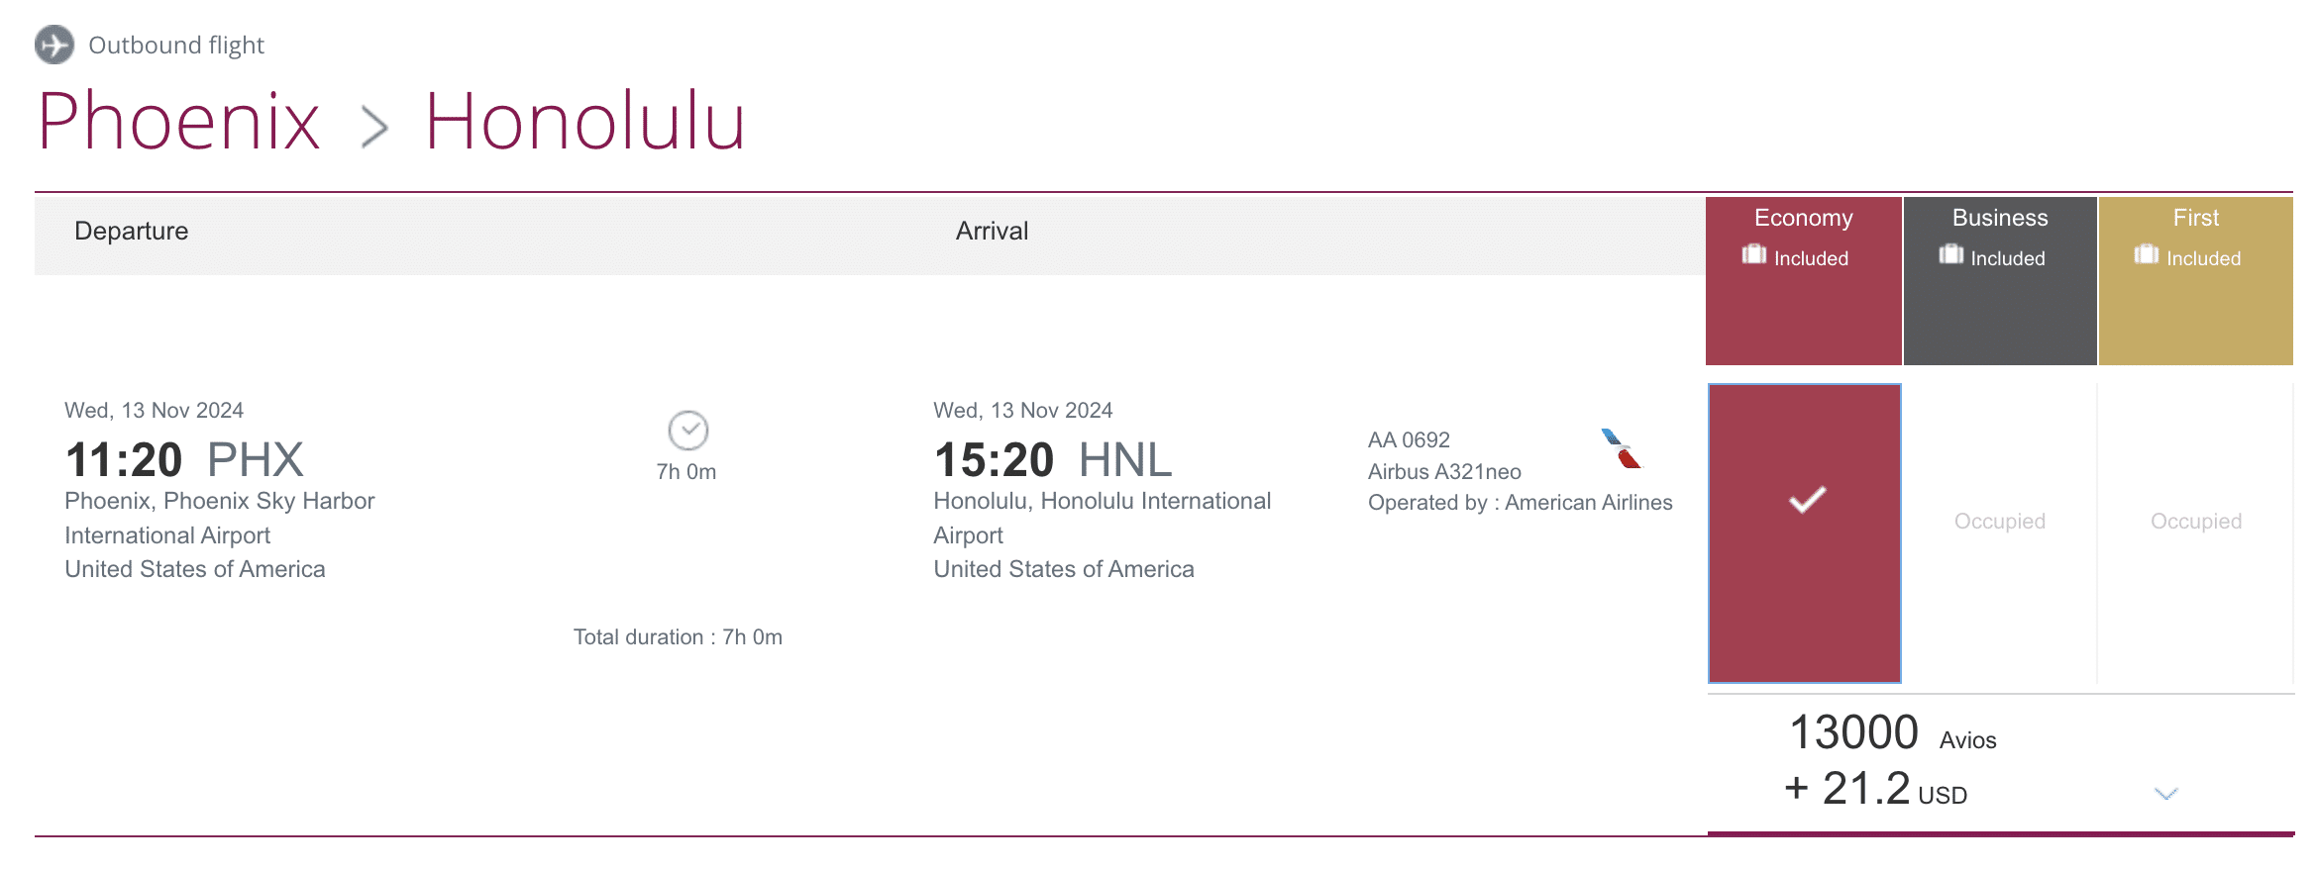Toggle the selected Economy fare checkmark cell

click(1804, 532)
